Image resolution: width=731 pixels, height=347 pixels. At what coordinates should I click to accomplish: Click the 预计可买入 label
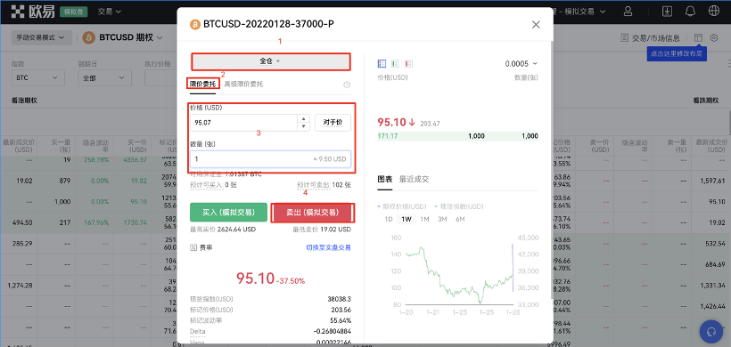pyautogui.click(x=206, y=185)
